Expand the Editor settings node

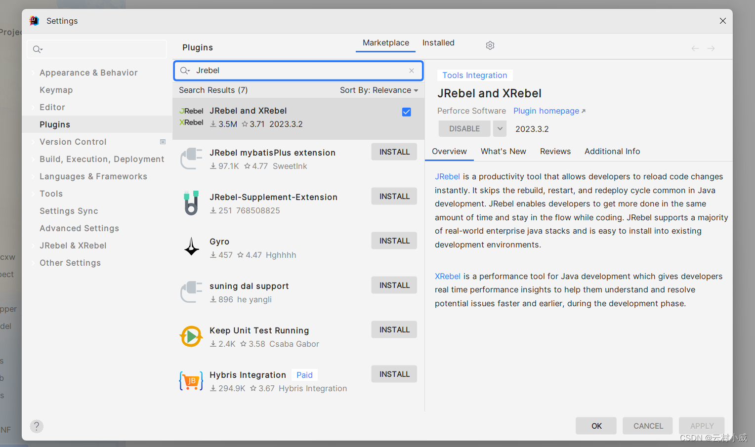pos(33,108)
